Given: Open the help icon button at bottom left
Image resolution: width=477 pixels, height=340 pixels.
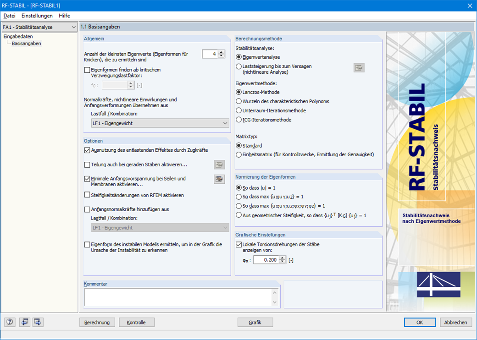Looking at the screenshot, I should (10, 322).
